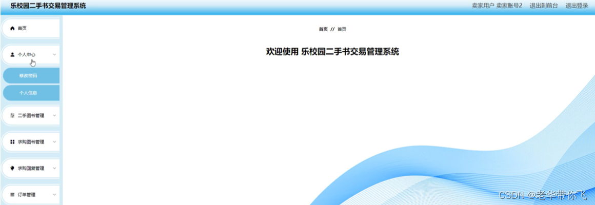
Task: Click the first 首页 breadcrumb link
Action: click(323, 29)
